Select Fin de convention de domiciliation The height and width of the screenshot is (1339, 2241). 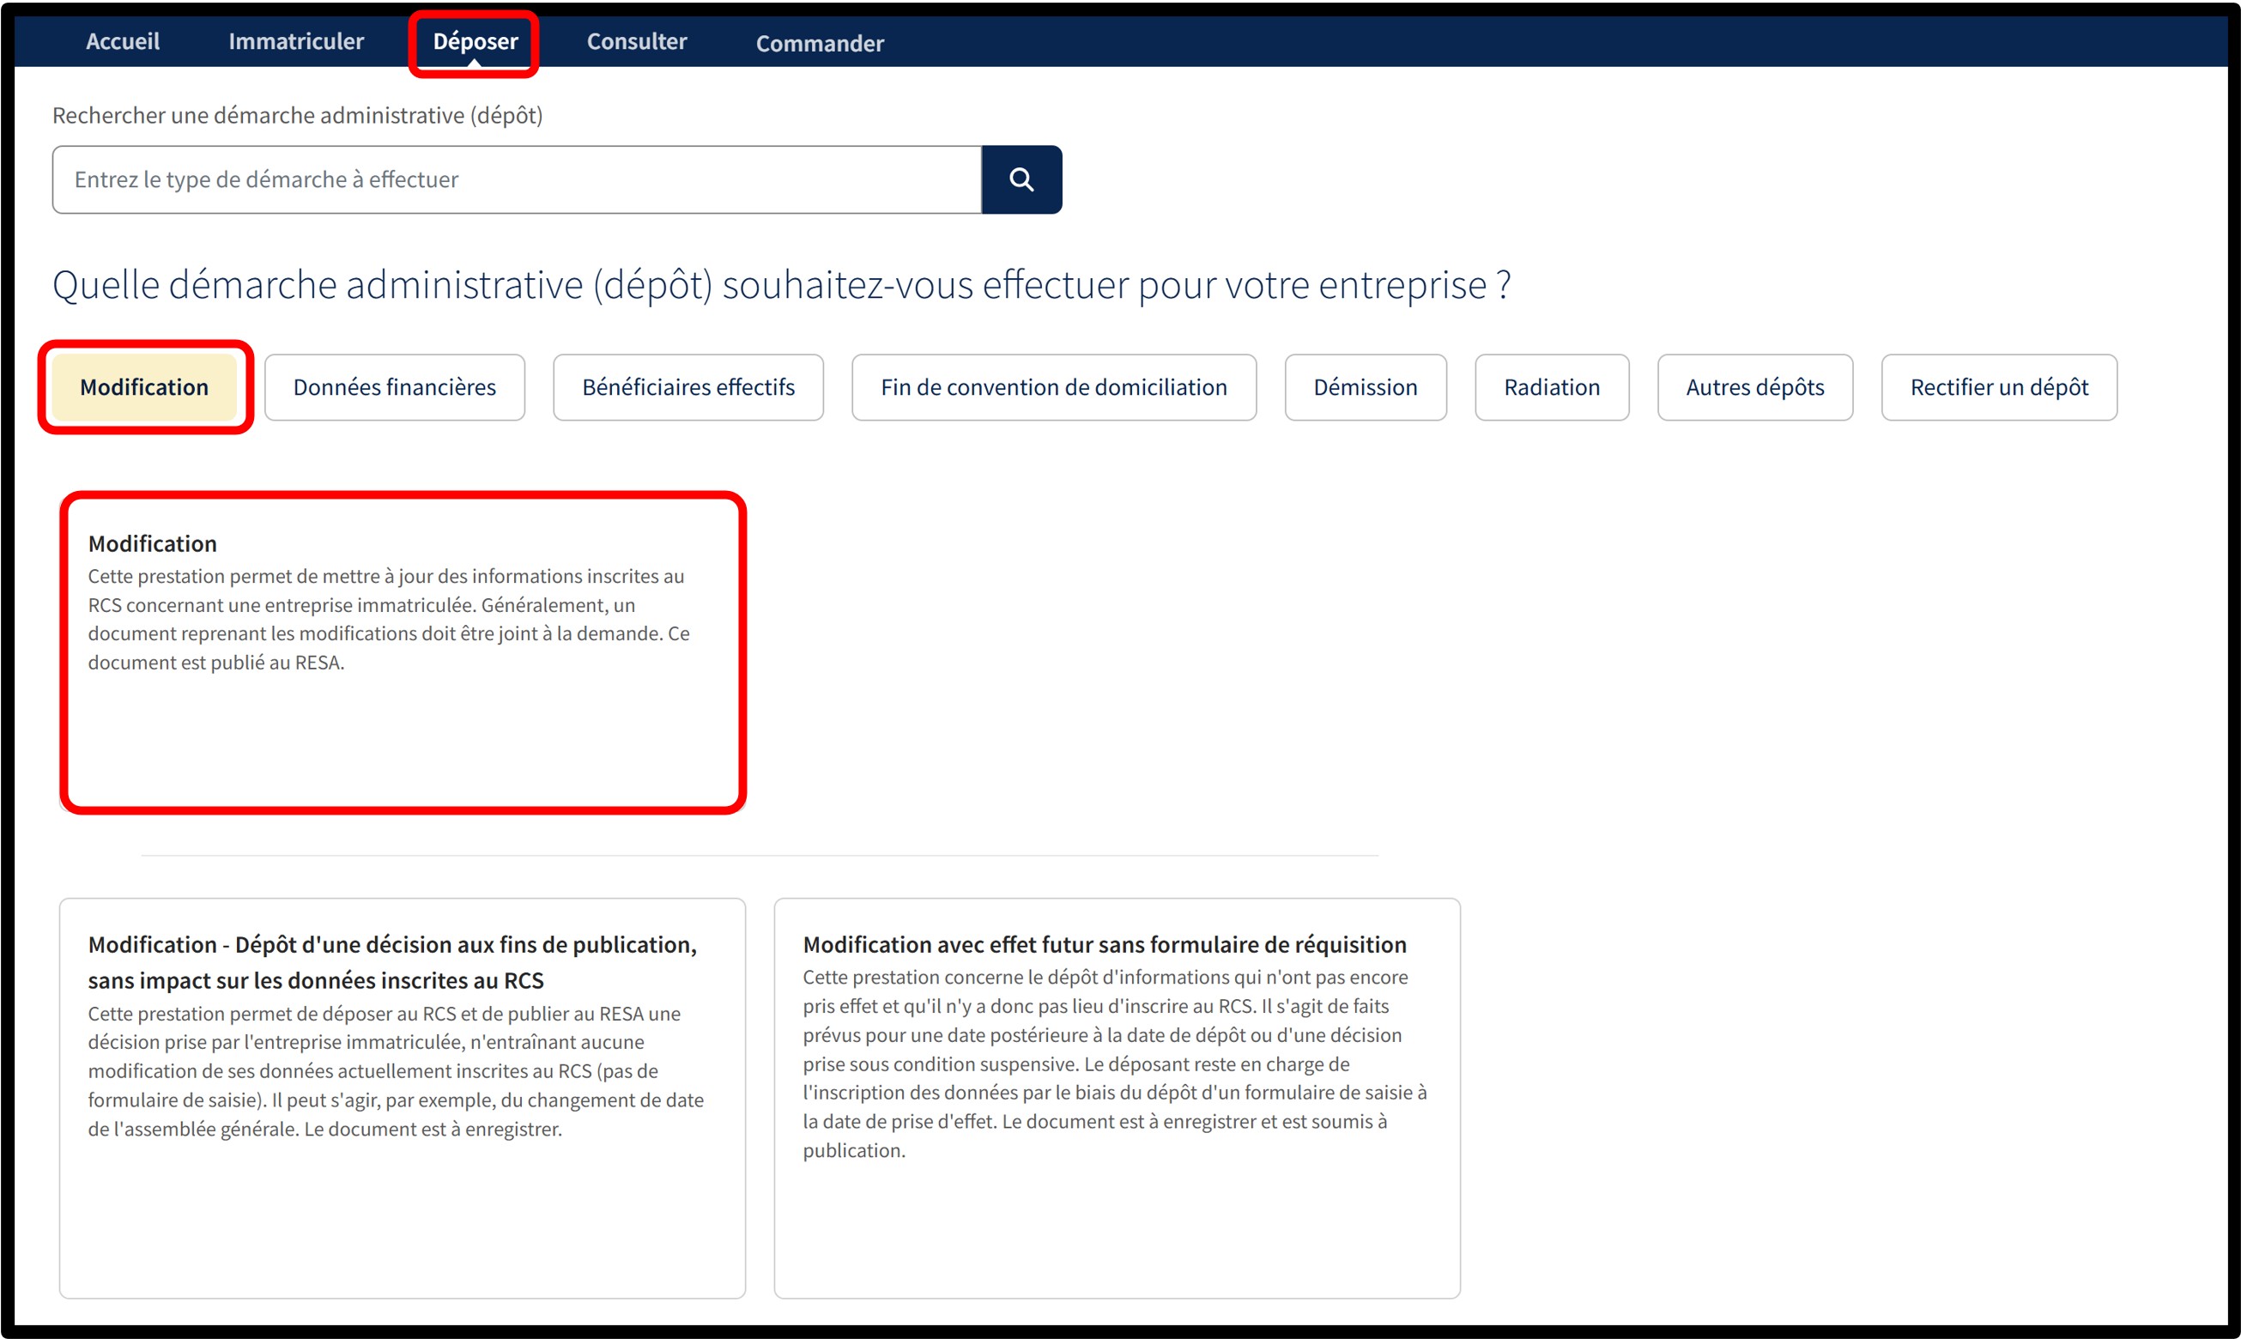(1053, 387)
